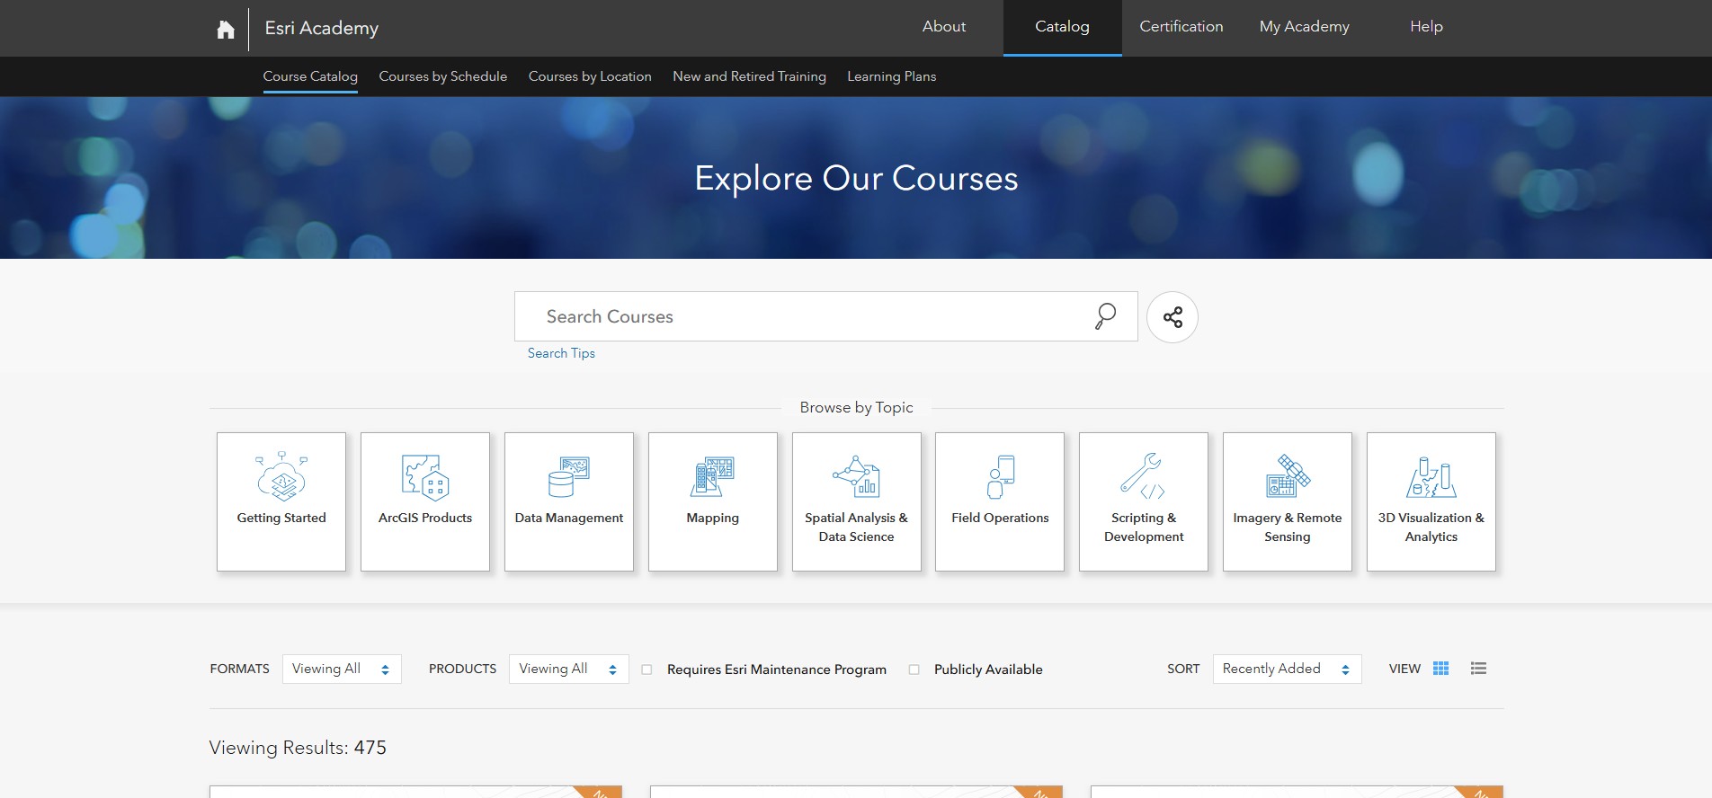Navigate to Courses by Schedule
The image size is (1712, 798).
[442, 76]
